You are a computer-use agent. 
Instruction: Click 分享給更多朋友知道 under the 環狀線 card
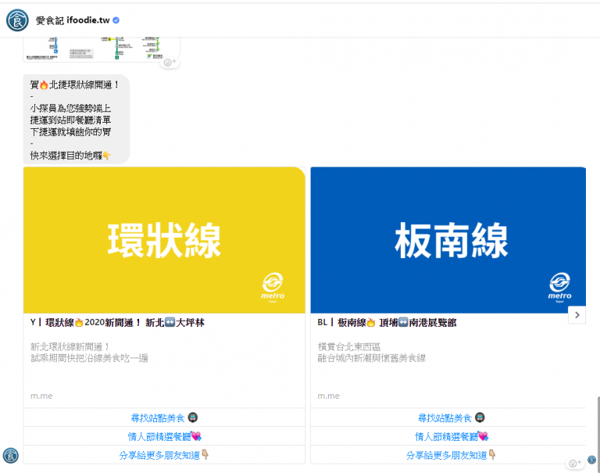point(164,455)
